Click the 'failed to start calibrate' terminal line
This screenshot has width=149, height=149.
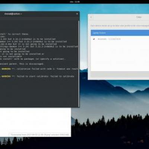(x=45, y=76)
